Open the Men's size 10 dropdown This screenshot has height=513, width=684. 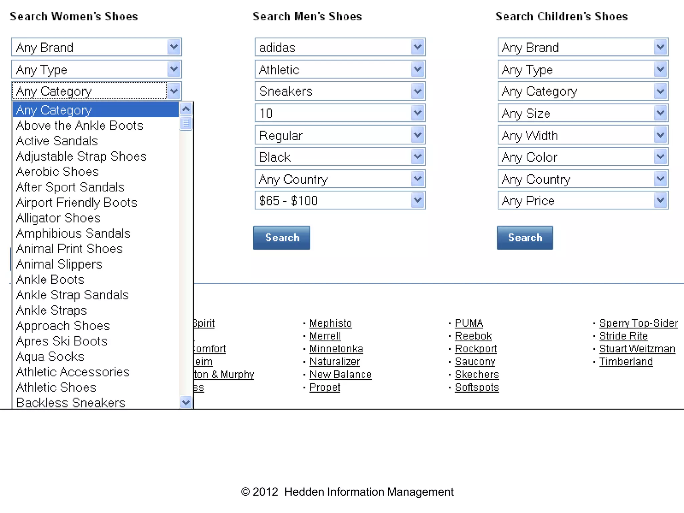point(340,113)
